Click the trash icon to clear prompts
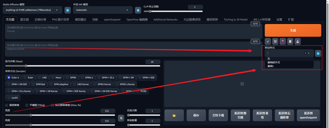The height and width of the screenshot is (128, 329). 275,41
